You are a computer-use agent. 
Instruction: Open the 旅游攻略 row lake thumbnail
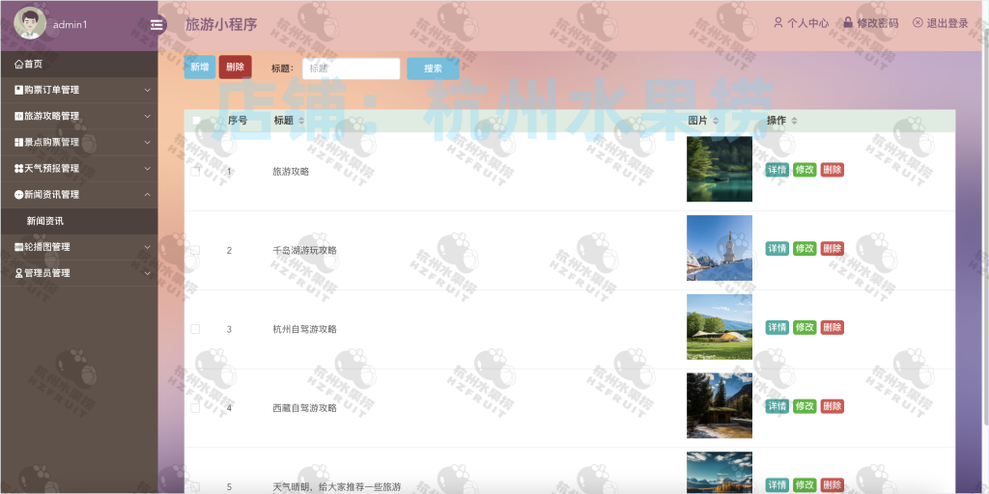coord(719,169)
